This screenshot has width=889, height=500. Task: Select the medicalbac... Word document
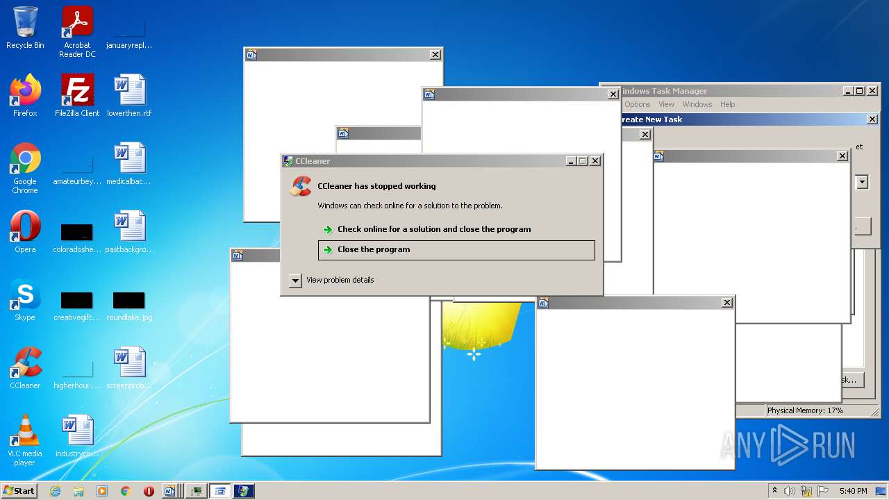[129, 164]
